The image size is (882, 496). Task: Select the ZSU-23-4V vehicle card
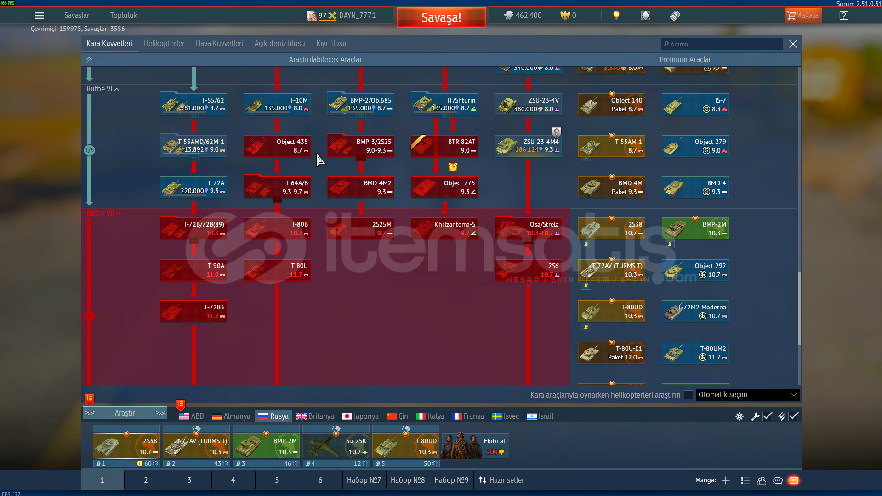528,105
